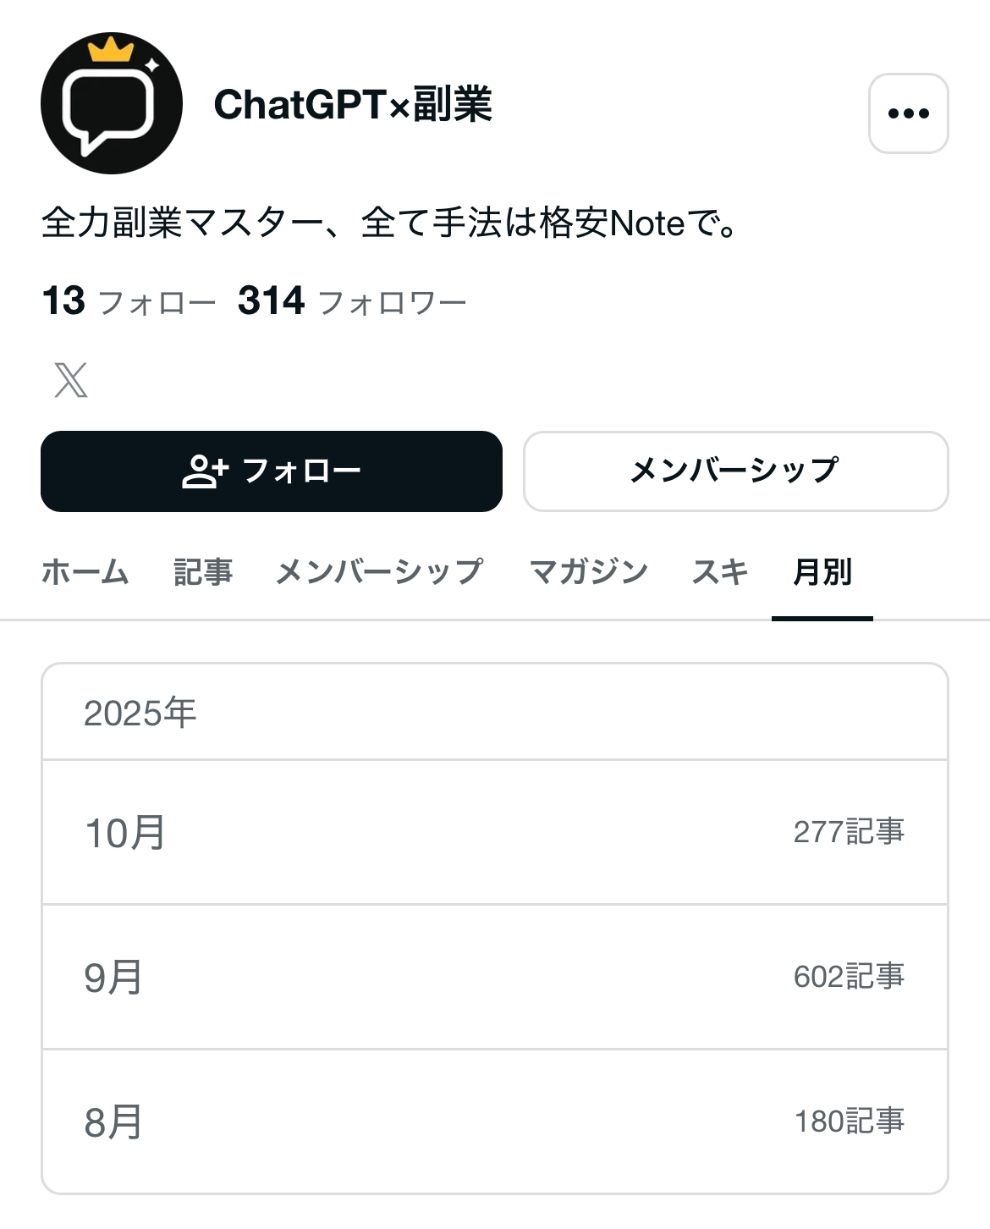
Task: Click the add-person icon in follow button
Action: (x=205, y=471)
